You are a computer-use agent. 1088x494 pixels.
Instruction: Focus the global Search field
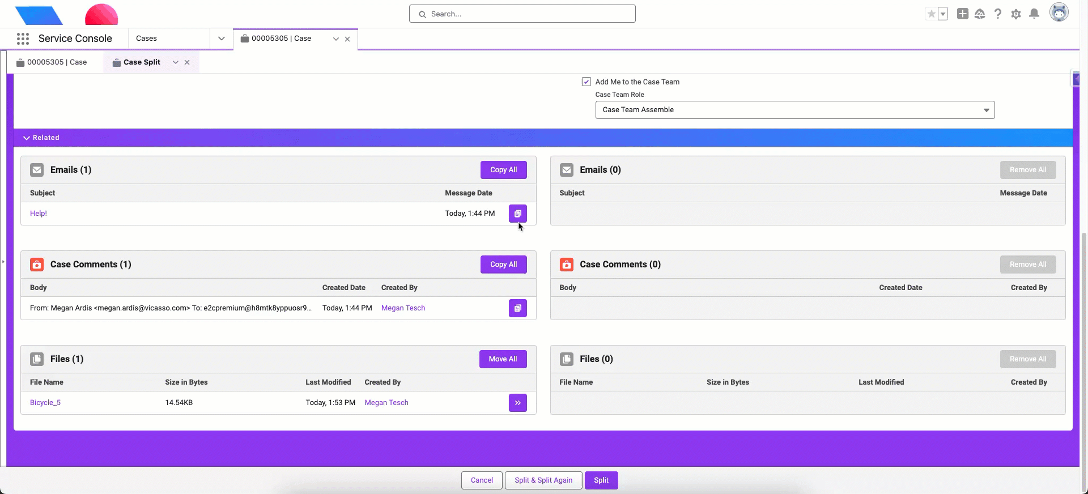pyautogui.click(x=522, y=14)
